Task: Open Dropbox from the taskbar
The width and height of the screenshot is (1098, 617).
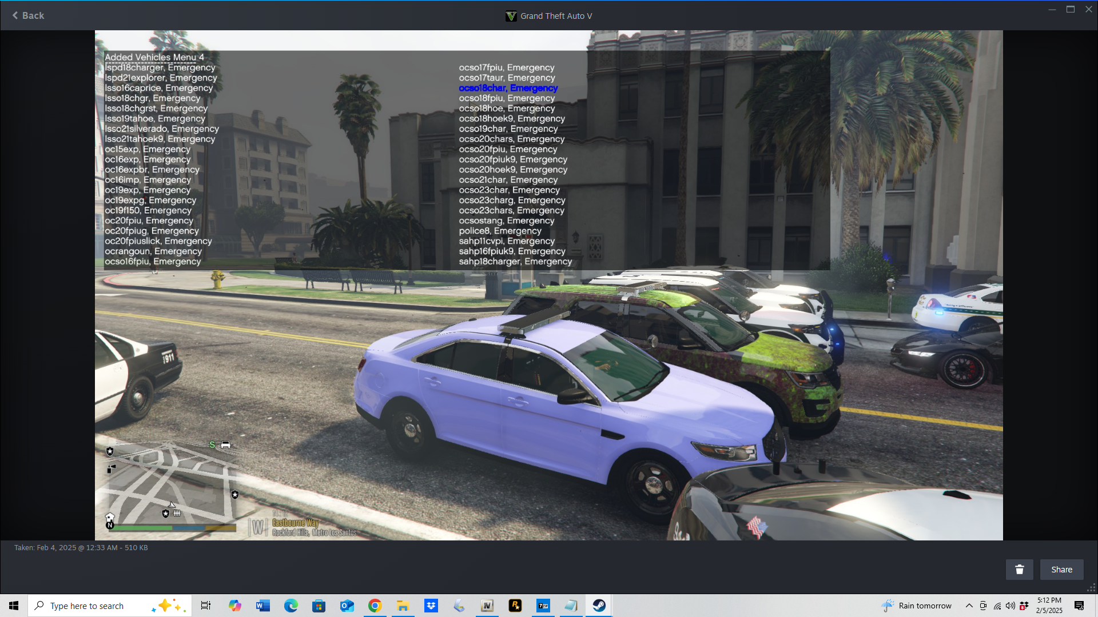Action: [x=431, y=606]
